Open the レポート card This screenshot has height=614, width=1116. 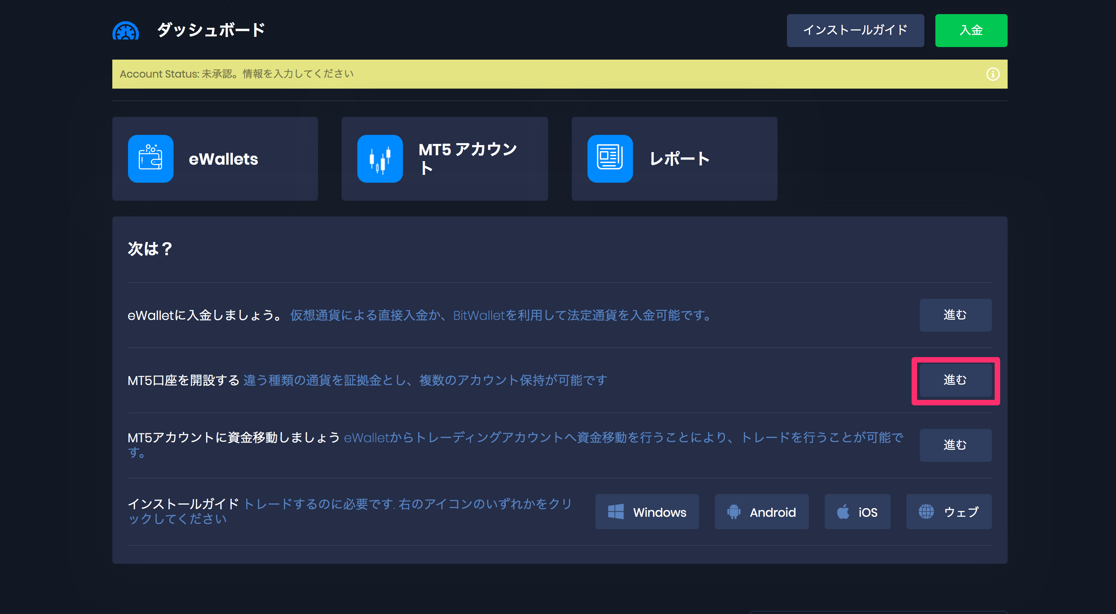[674, 158]
